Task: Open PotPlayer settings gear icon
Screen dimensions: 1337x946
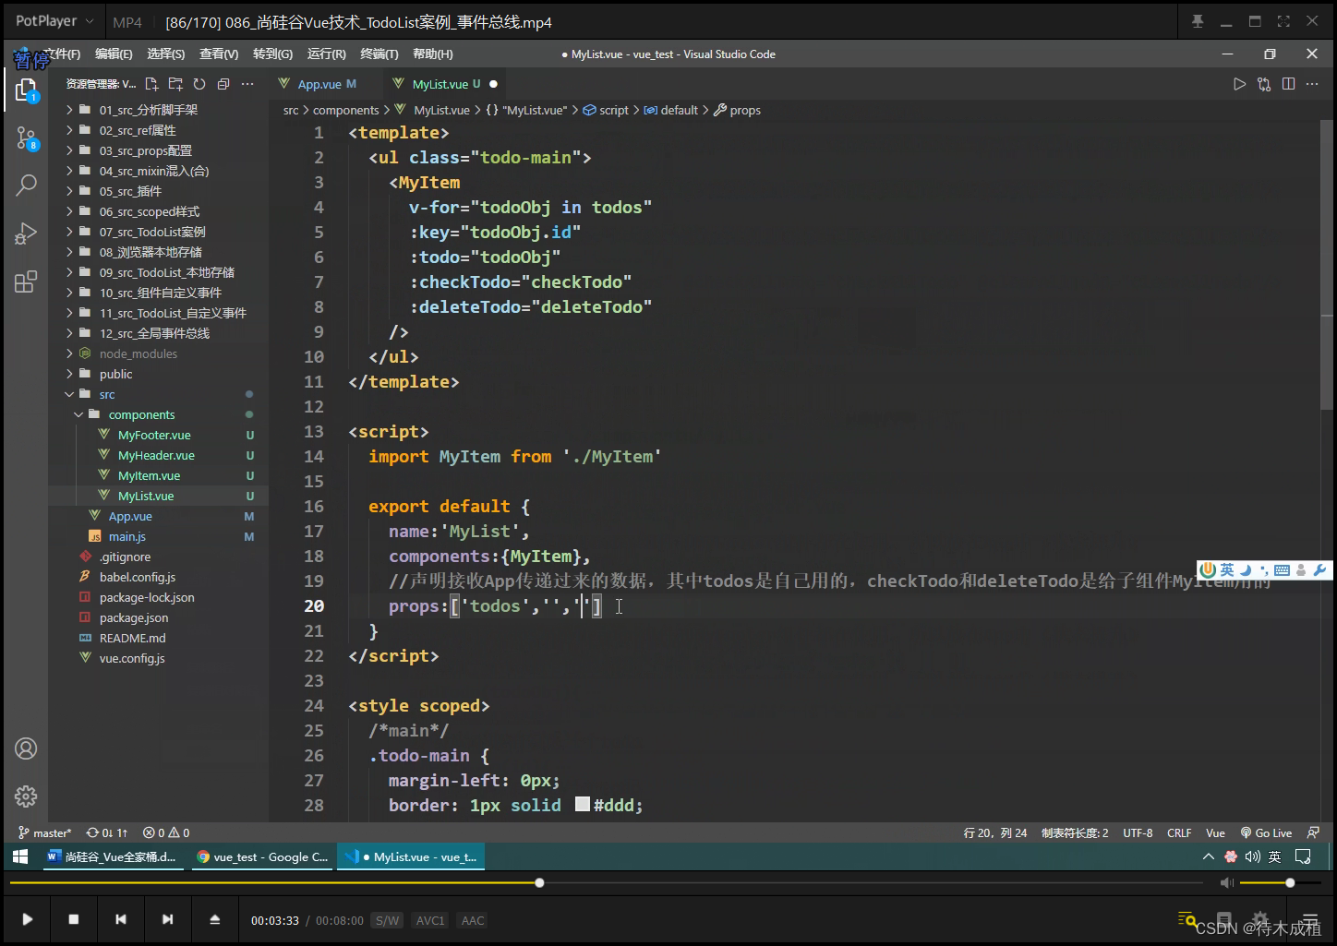Action: (1259, 919)
